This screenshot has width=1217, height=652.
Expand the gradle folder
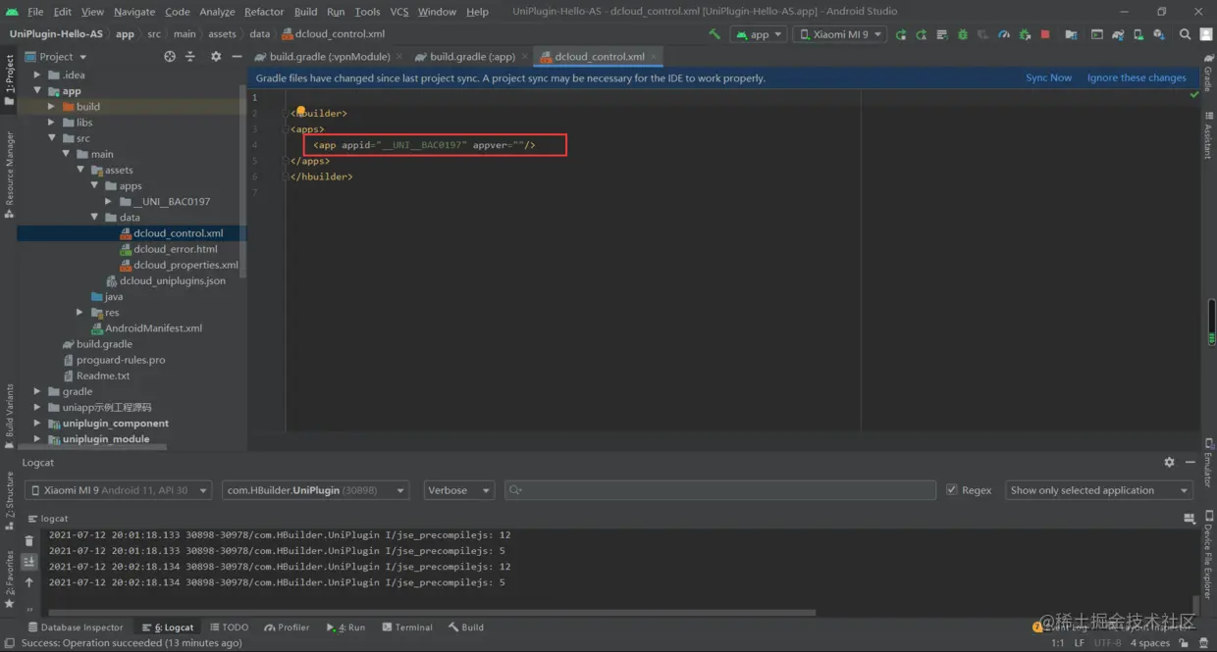point(37,391)
